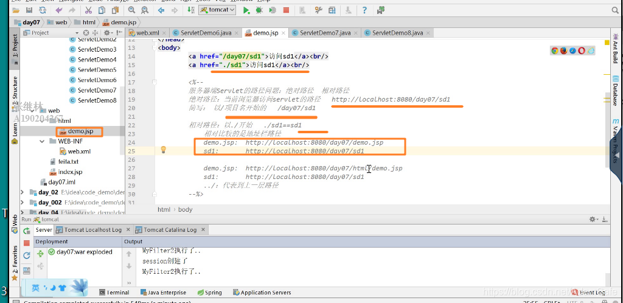Viewport: 623px width, 303px height.
Task: Open the Project panel gear settings
Action: tap(108, 33)
